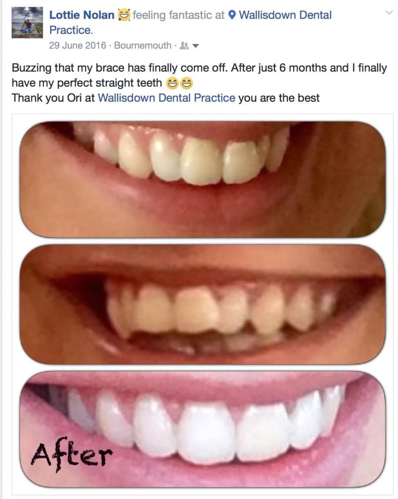Open the middle before teeth photo
398x499 pixels.
coord(203,304)
